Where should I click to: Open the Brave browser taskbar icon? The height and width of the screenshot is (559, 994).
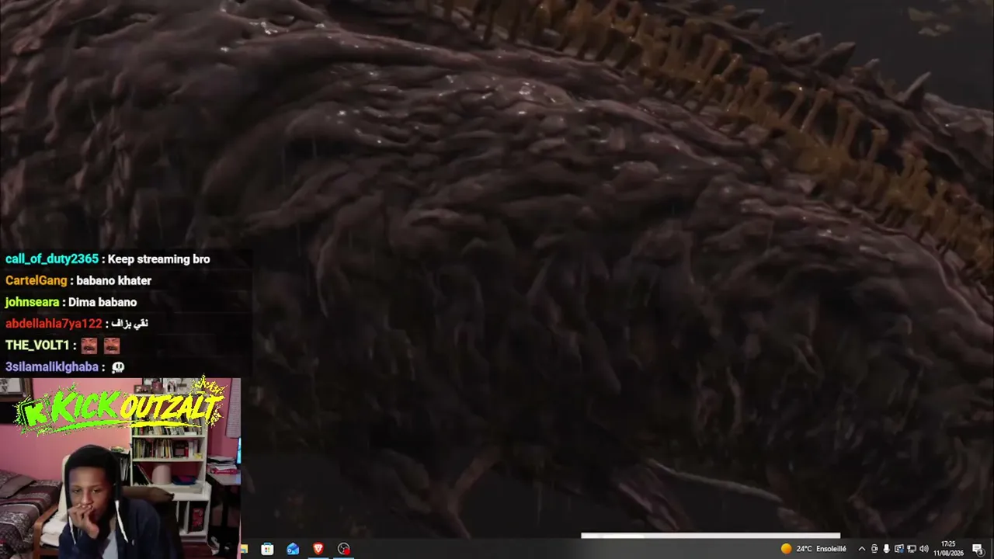318,549
